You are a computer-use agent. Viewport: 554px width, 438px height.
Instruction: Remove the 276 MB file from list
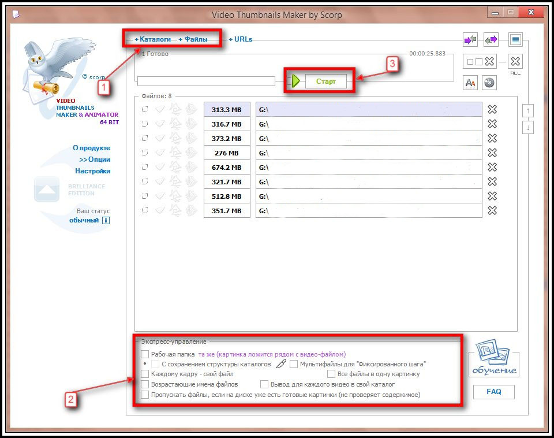(x=492, y=153)
